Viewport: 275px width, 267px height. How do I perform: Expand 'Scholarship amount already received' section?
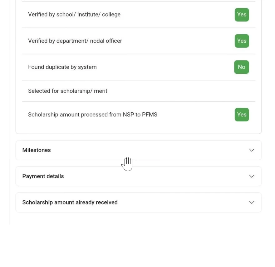click(x=138, y=202)
